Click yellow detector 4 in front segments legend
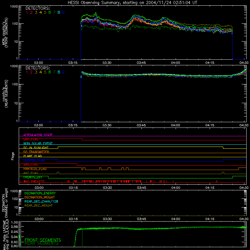 (x=41, y=12)
